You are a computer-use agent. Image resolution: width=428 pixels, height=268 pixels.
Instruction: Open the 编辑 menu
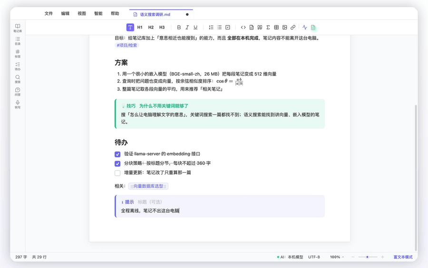(65, 13)
